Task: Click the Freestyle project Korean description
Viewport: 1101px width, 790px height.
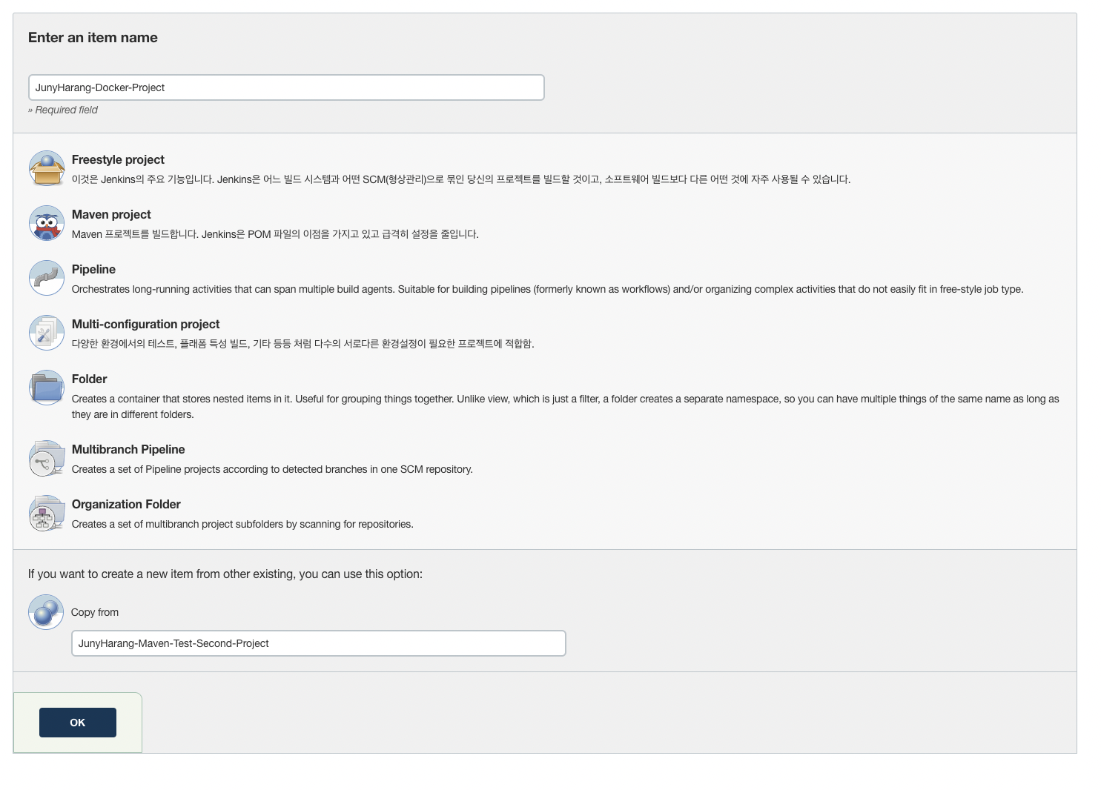Action: [x=461, y=179]
